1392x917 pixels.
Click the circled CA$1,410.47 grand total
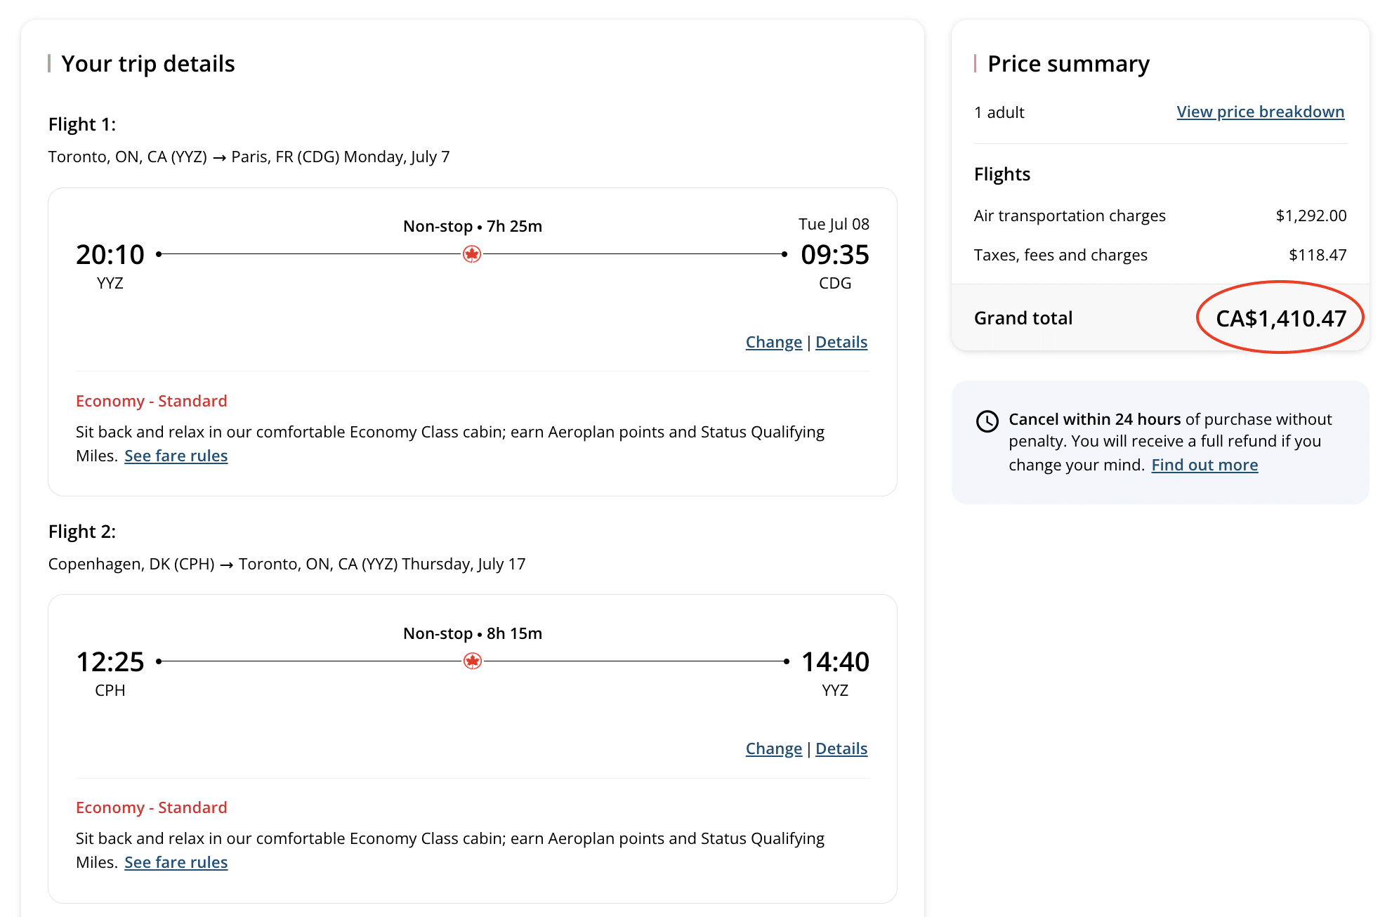pos(1280,319)
